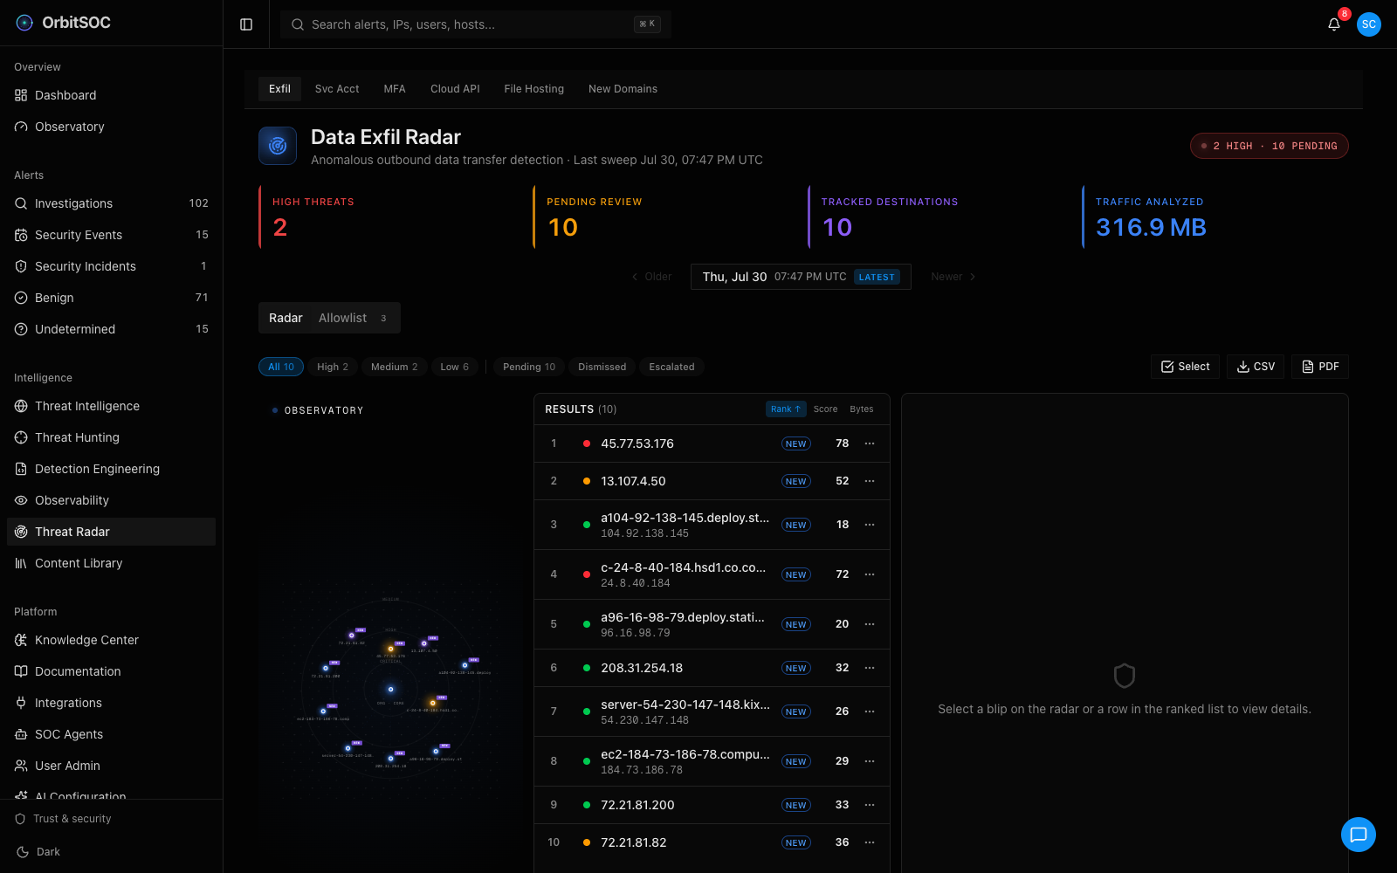Filter by Dismissed status
The height and width of the screenshot is (873, 1397).
[x=602, y=367]
